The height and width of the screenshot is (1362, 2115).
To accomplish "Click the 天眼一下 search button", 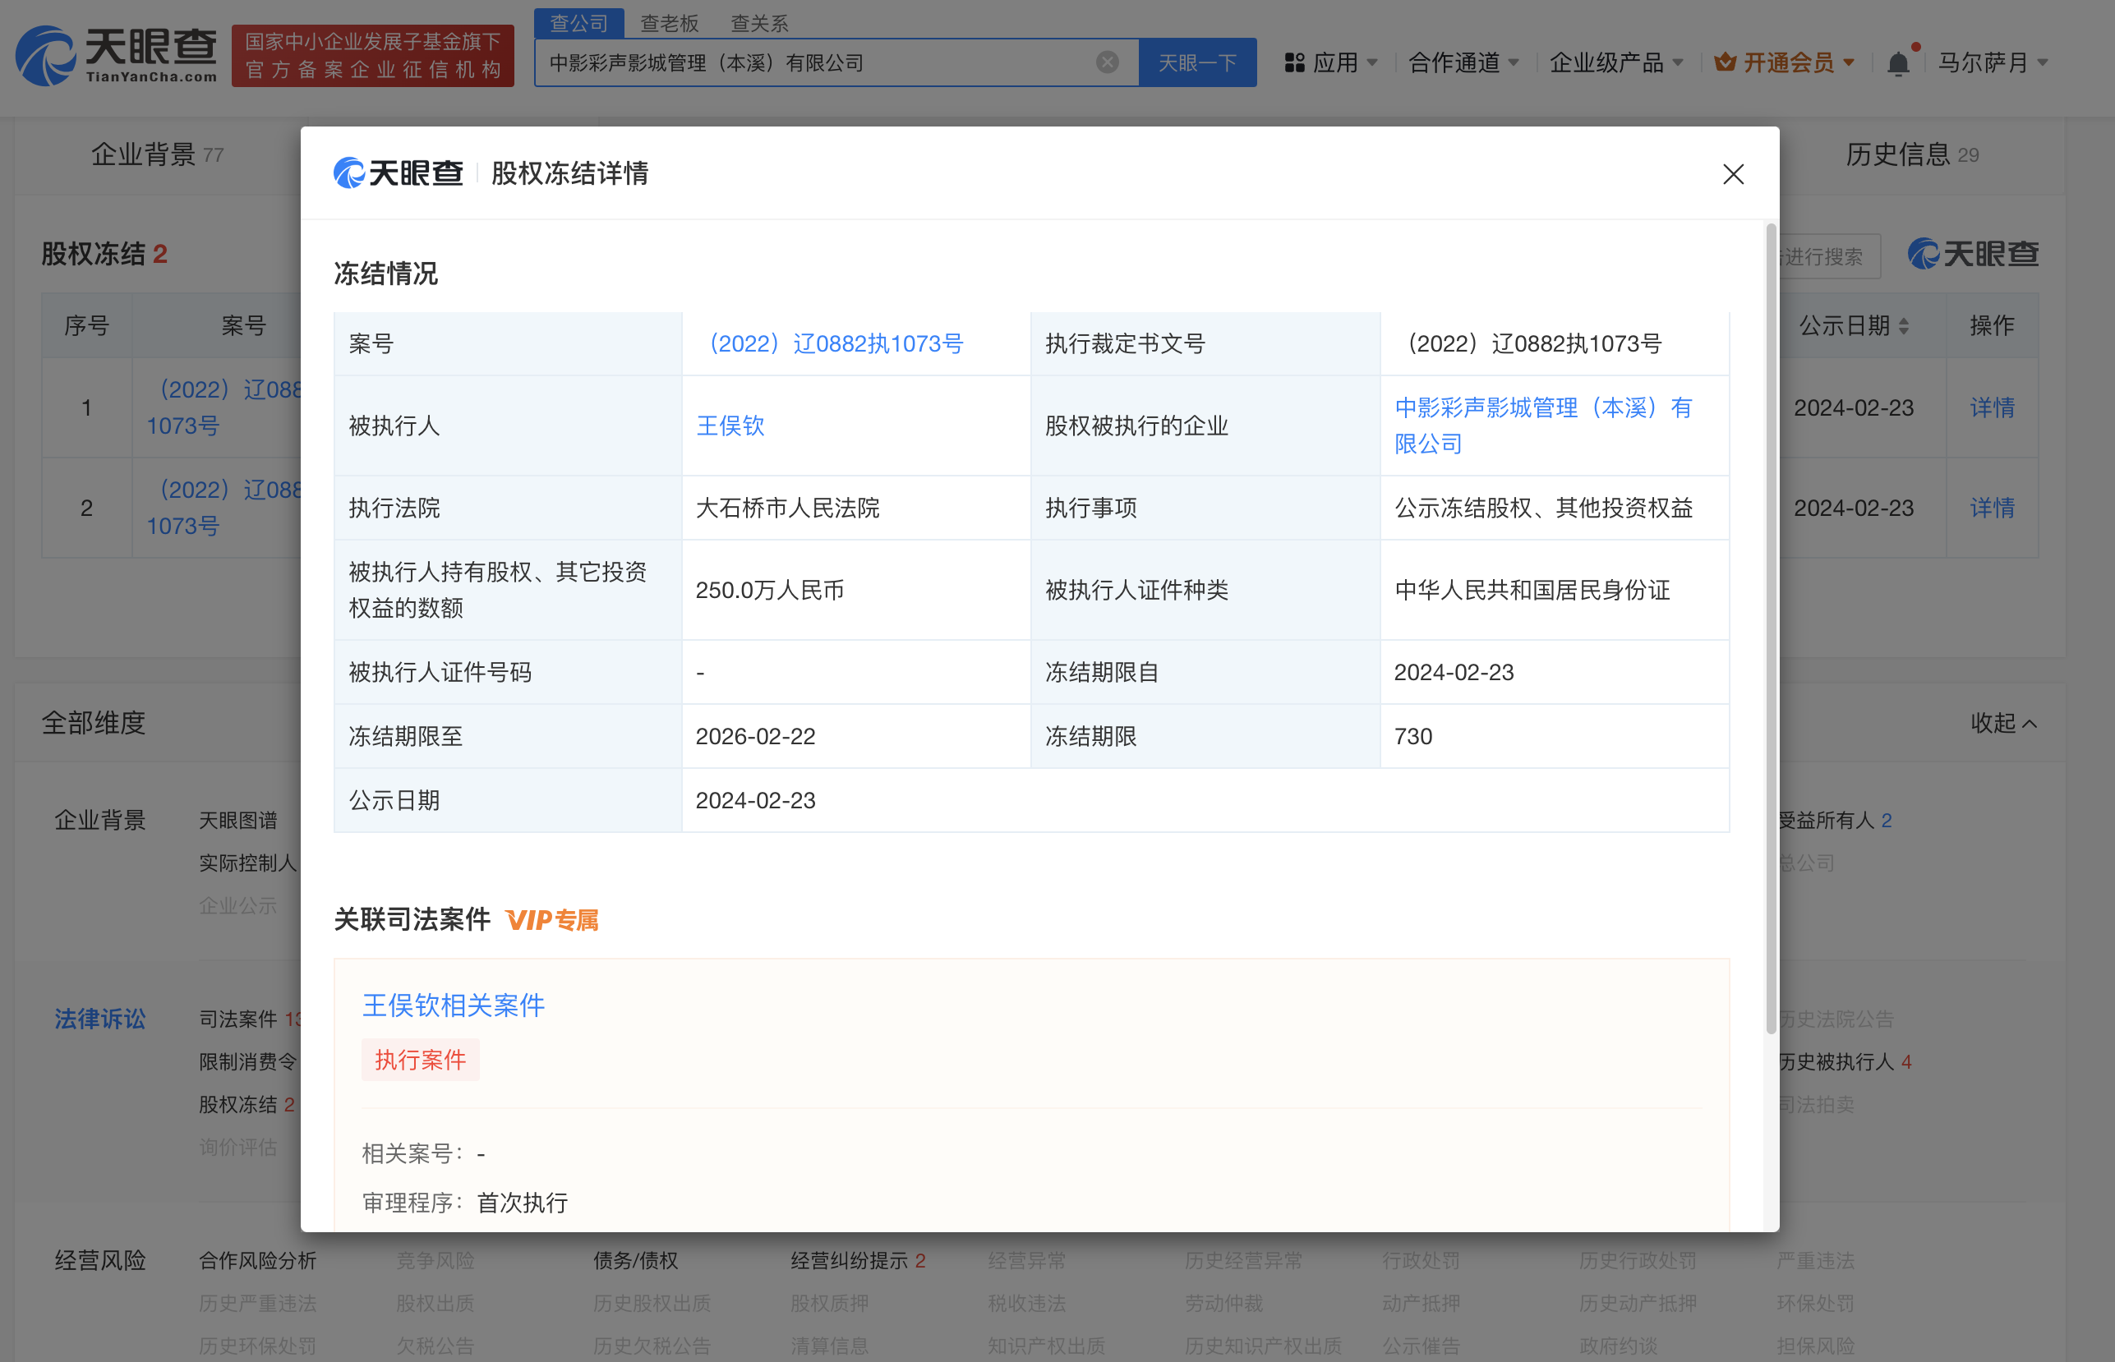I will point(1197,62).
